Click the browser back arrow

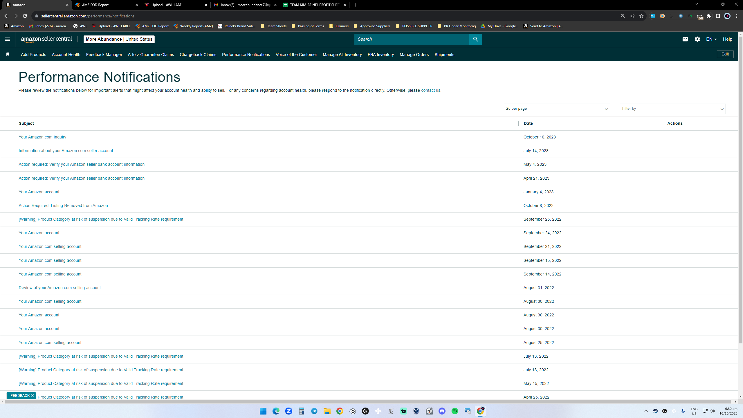(6, 16)
